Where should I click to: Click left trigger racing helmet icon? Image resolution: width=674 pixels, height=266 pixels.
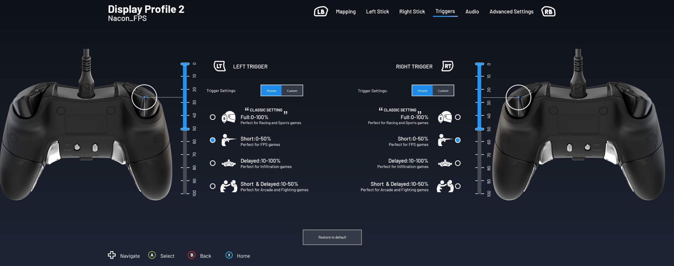point(228,117)
